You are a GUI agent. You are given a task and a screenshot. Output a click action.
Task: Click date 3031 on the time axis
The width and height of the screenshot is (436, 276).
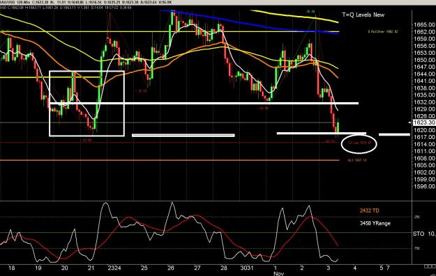247,268
